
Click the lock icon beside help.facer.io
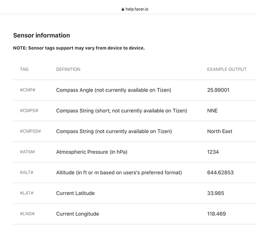tap(123, 9)
